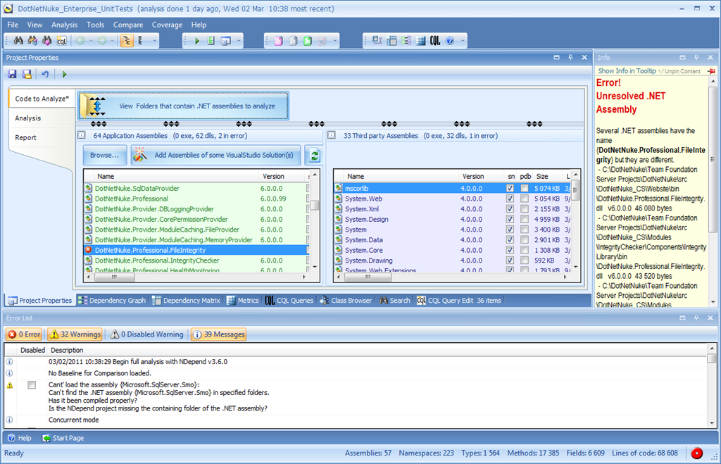Click the red status circle in status bar
This screenshot has height=464, width=721.
pos(696,453)
